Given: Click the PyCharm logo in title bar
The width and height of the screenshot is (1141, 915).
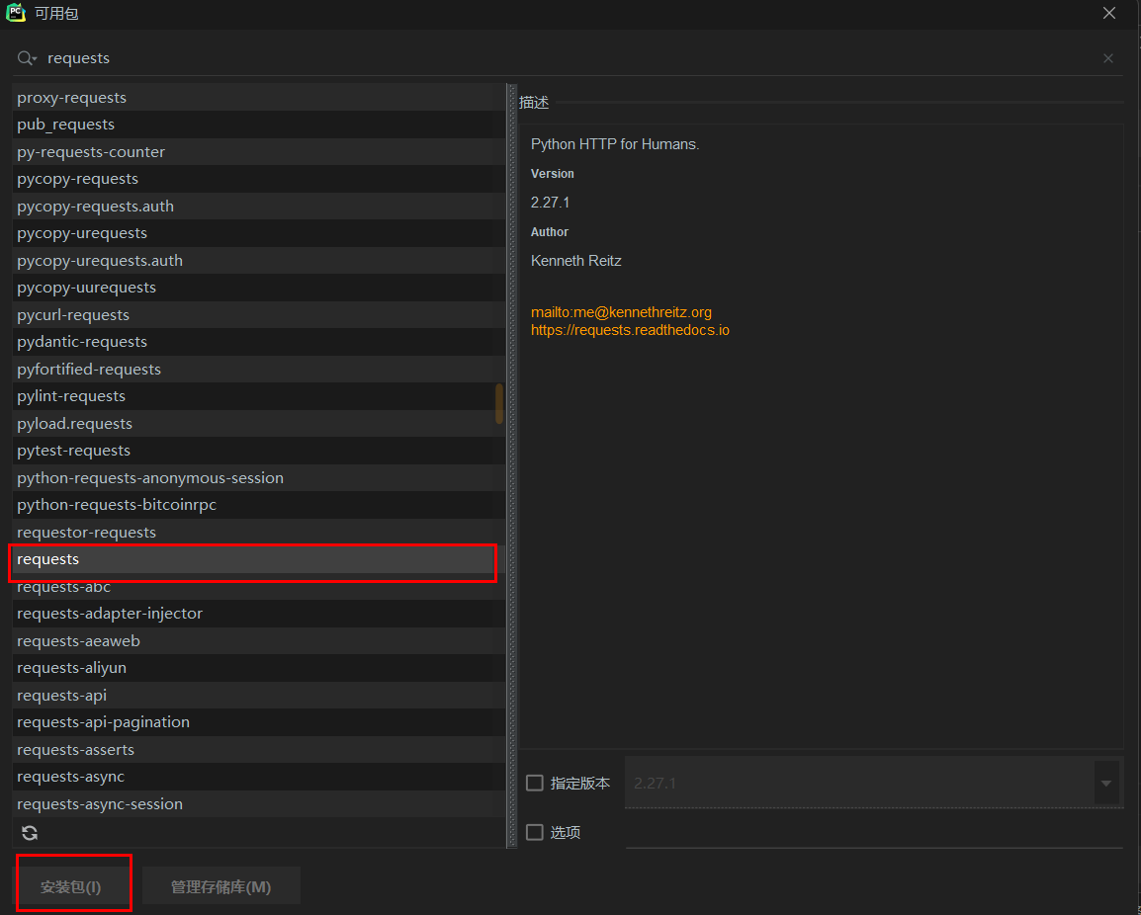Looking at the screenshot, I should 16,13.
